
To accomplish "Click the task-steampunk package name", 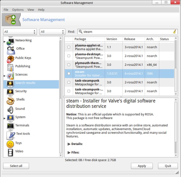I will pyautogui.click(x=87, y=80).
